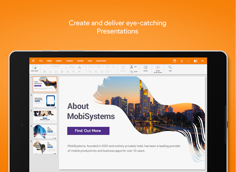Open the Notes tool

(x=146, y=67)
